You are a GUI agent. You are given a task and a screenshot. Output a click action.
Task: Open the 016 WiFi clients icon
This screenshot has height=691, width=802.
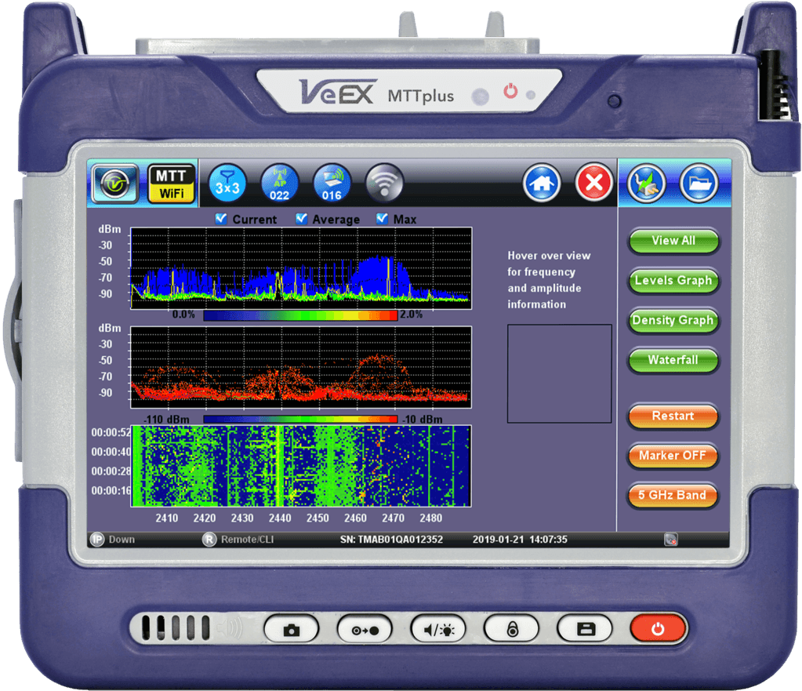tap(332, 184)
